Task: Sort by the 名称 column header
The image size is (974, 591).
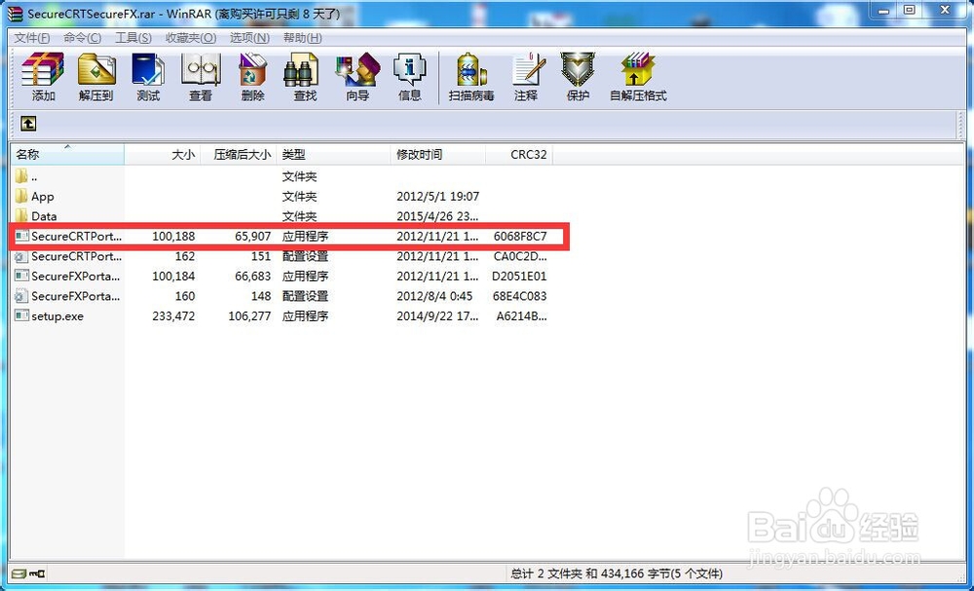Action: tap(67, 155)
